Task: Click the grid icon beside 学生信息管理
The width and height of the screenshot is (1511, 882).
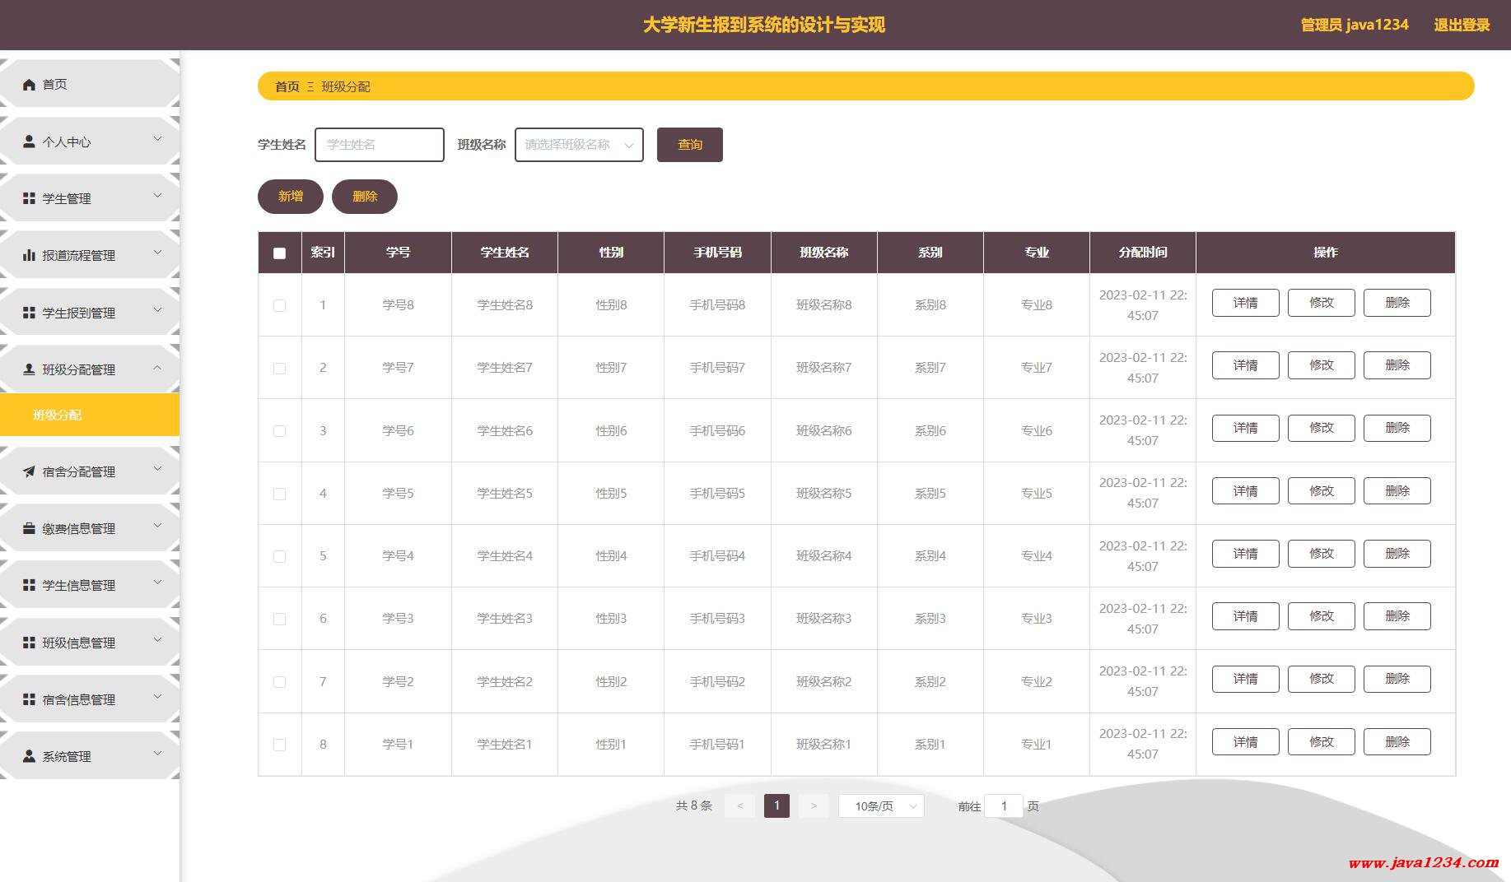Action: click(x=30, y=585)
